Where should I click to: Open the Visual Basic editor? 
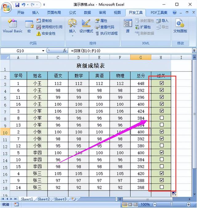point(13,26)
